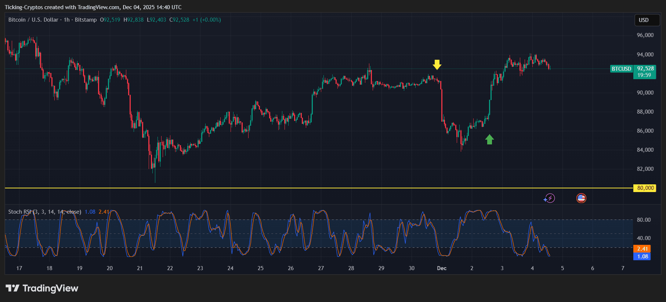666x302 pixels.
Task: Click the Ticking-Cryptos TradingView.com header text
Action: click(x=93, y=7)
